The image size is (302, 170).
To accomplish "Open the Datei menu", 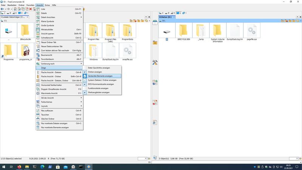I will pos(3,5).
